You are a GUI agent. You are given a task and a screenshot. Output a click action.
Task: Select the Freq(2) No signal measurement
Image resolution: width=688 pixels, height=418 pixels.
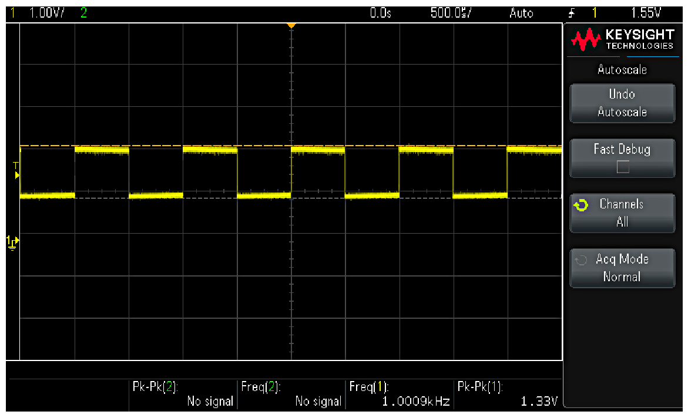pos(291,394)
